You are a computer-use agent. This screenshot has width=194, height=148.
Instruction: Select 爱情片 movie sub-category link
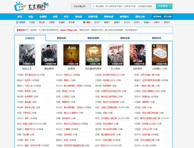117,22
